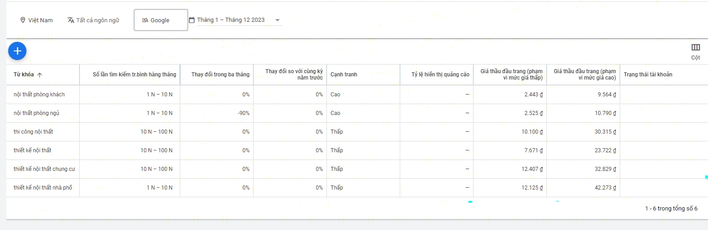Click the blue plus add keywords button

[17, 51]
